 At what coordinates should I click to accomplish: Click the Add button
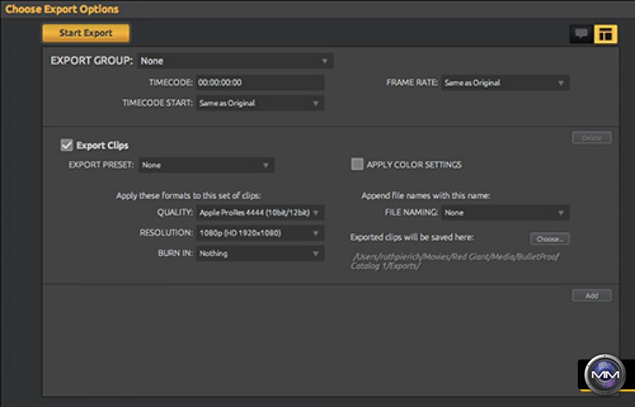click(591, 296)
